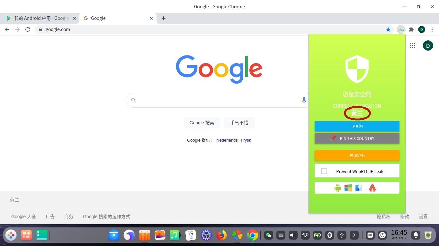Click the Google 搜索 button
Viewport: 439px width, 246px height.
point(202,123)
